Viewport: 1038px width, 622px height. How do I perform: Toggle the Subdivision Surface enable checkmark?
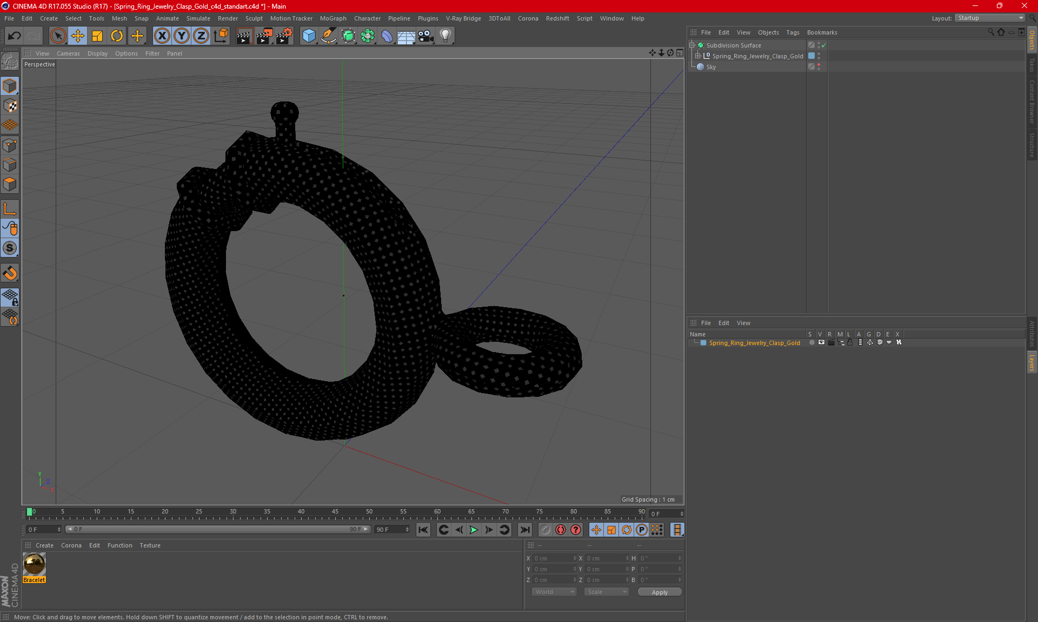pyautogui.click(x=823, y=45)
